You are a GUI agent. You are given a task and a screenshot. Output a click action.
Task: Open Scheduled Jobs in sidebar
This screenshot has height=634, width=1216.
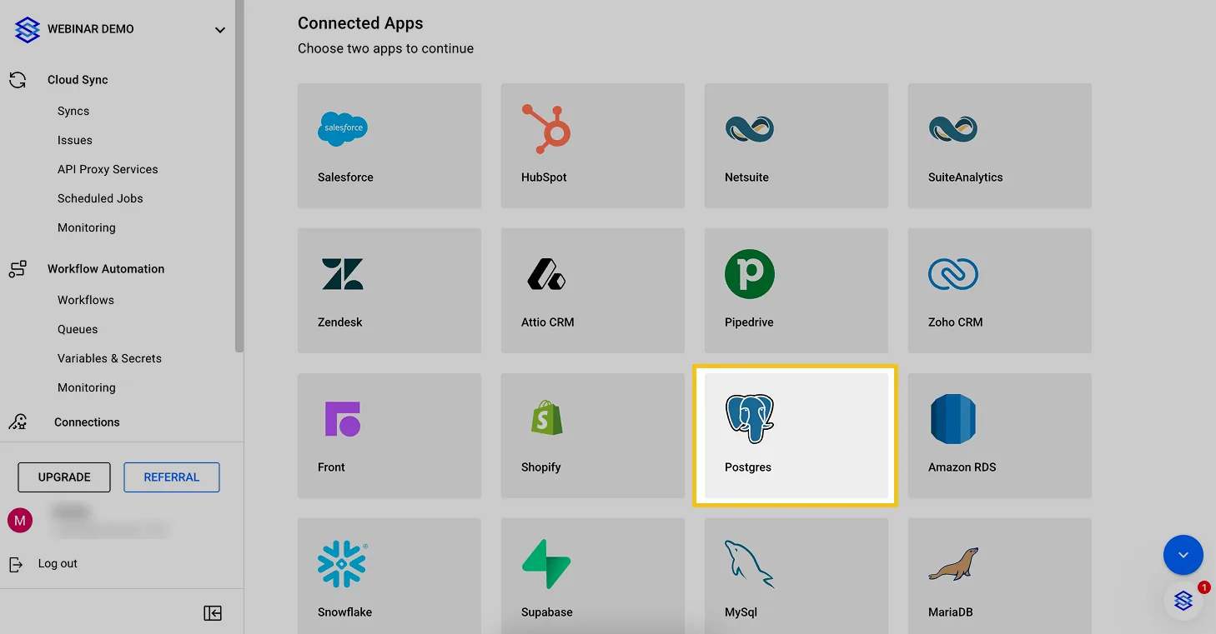pyautogui.click(x=100, y=198)
